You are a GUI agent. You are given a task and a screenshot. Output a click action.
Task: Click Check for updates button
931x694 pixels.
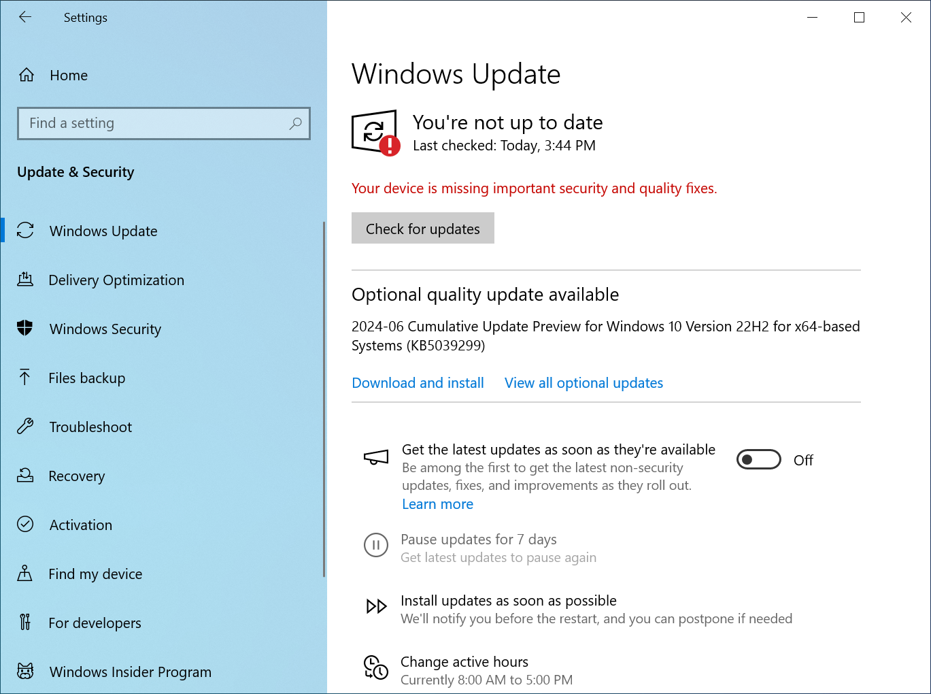[423, 228]
